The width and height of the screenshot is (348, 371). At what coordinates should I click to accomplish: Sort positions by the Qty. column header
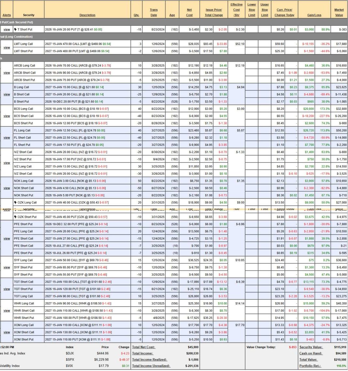pos(136,15)
